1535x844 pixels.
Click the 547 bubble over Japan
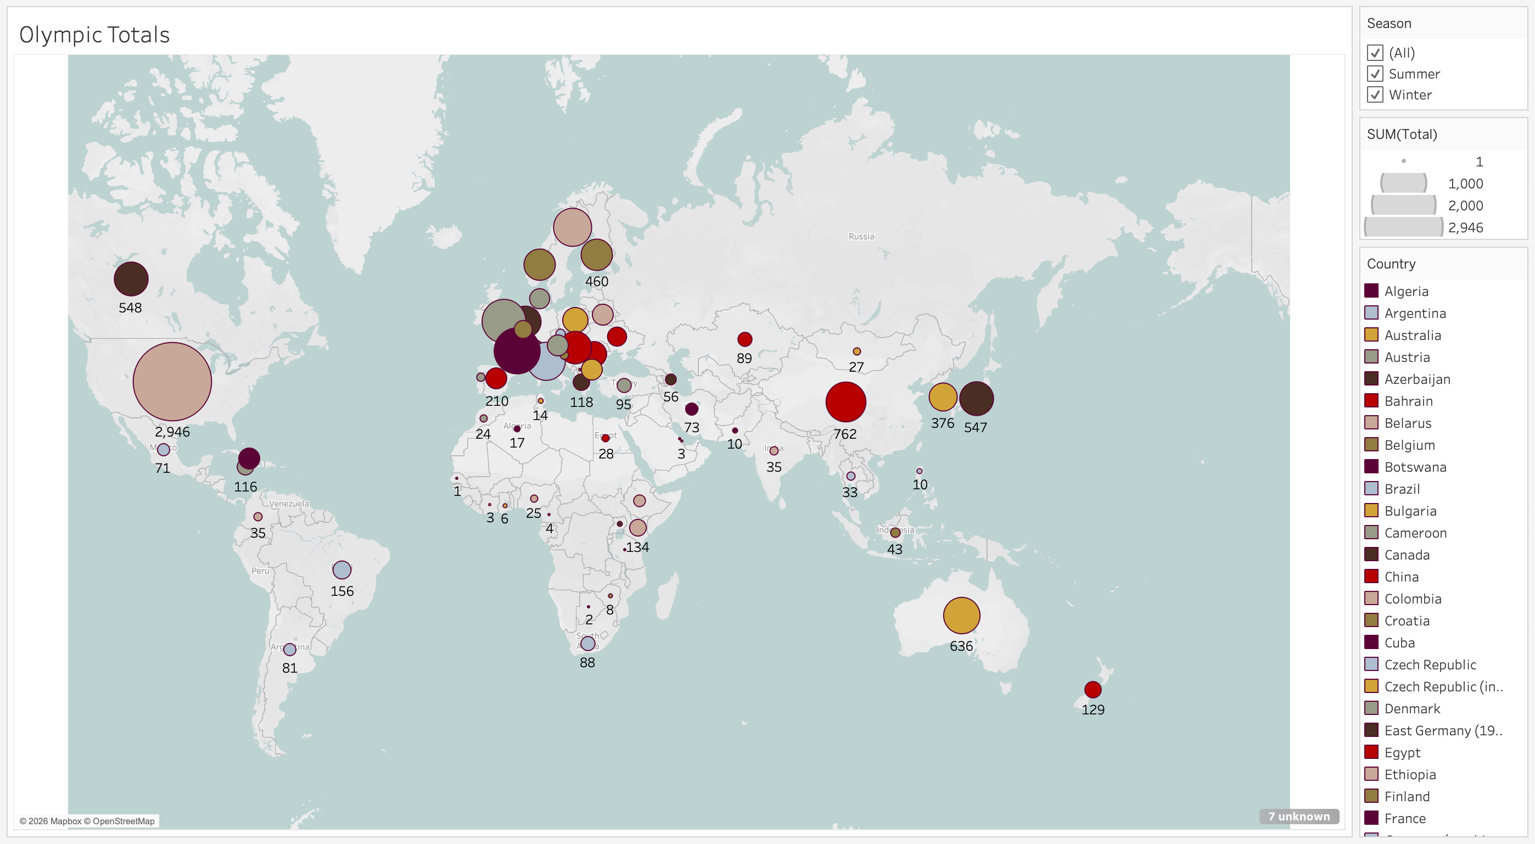[976, 398]
